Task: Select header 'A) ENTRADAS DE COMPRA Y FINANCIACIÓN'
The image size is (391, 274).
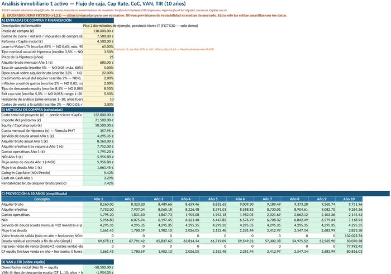Action: (58, 21)
